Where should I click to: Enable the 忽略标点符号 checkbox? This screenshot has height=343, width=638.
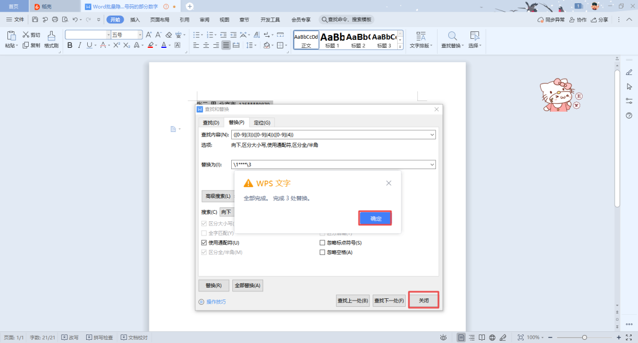322,242
